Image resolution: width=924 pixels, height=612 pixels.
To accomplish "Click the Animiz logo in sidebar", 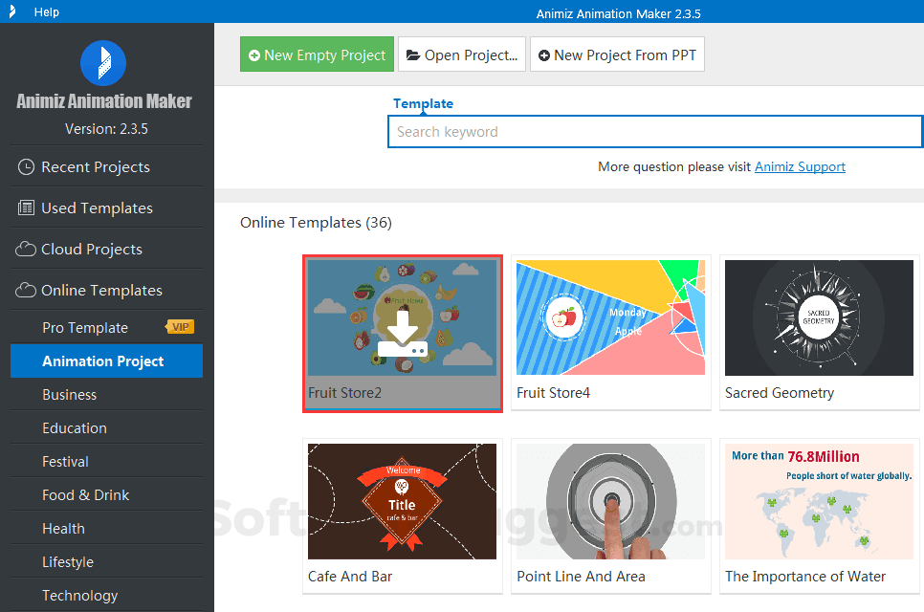I will pos(103,63).
